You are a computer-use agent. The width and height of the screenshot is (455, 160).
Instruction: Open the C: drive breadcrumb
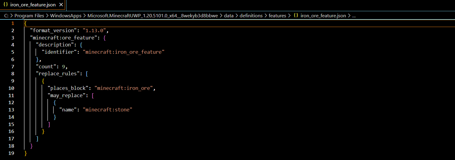[x=6, y=16]
